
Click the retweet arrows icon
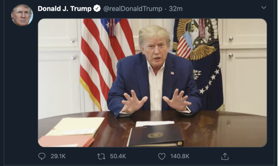101,156
